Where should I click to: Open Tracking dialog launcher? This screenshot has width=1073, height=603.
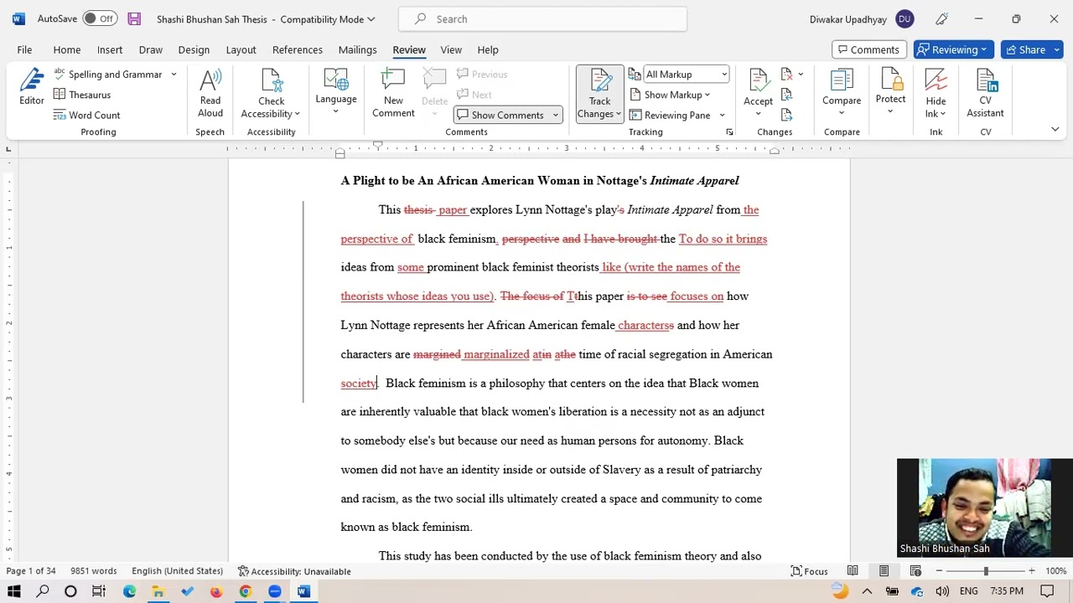click(x=729, y=132)
